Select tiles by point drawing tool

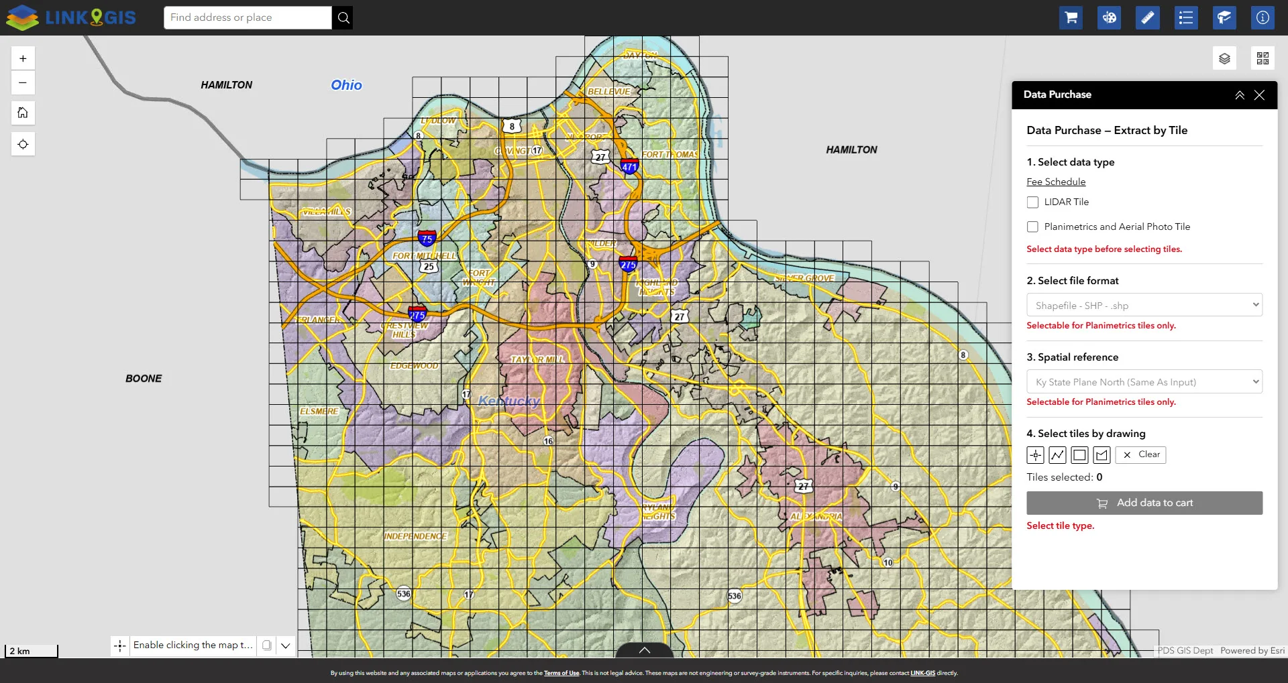click(1035, 455)
